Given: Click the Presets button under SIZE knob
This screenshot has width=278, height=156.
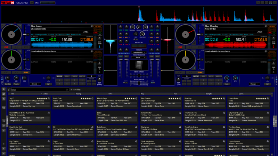Looking at the screenshot, I should coord(16,84).
